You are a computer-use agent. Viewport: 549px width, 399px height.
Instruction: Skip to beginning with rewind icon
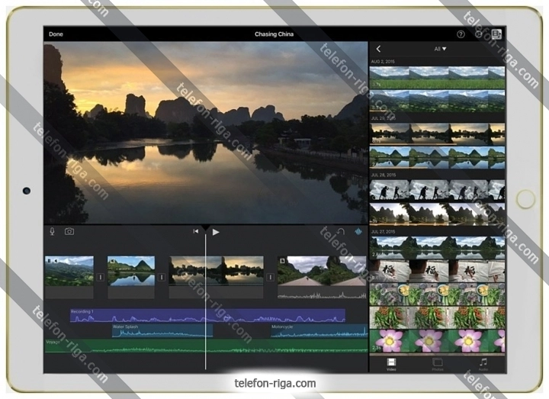(x=196, y=231)
